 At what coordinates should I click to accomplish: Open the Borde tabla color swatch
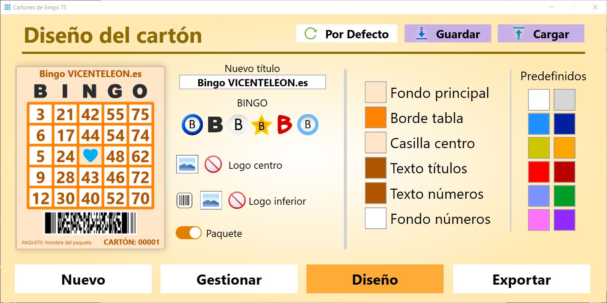pos(376,117)
